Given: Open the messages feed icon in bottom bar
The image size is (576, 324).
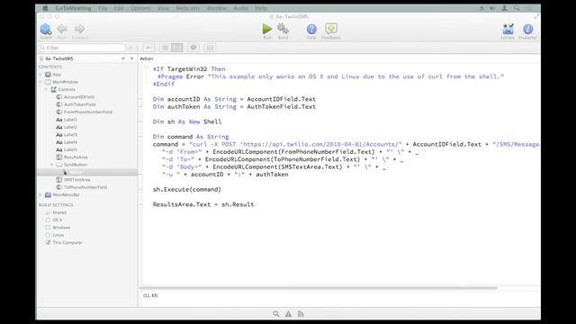Looking at the screenshot, I should [x=301, y=314].
